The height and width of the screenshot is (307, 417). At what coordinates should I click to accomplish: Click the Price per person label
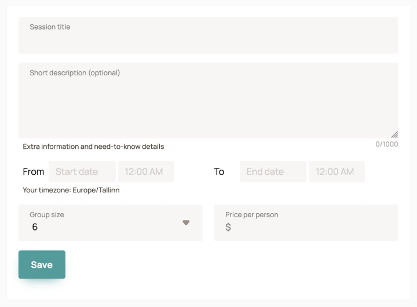pos(252,215)
